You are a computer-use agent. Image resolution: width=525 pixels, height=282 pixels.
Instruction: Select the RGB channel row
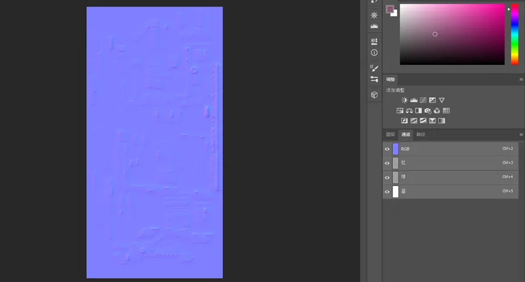tap(450, 149)
